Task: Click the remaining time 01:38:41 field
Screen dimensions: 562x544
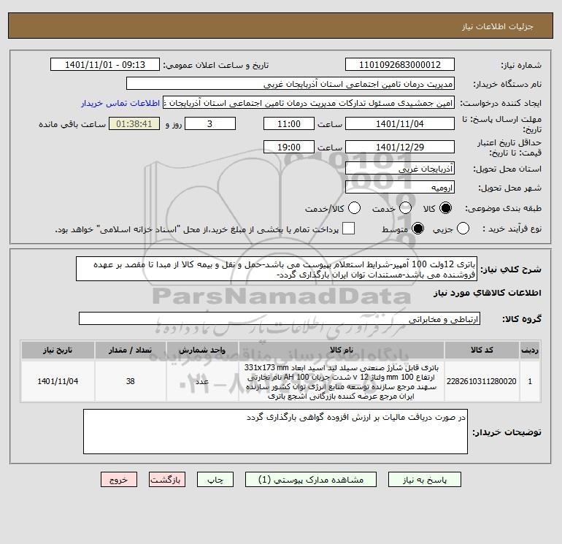Action: 134,123
